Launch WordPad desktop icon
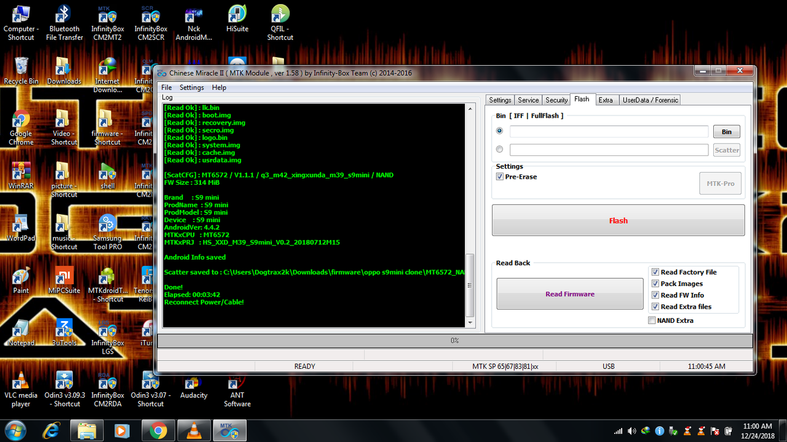Viewport: 787px width, 442px height. (x=21, y=228)
